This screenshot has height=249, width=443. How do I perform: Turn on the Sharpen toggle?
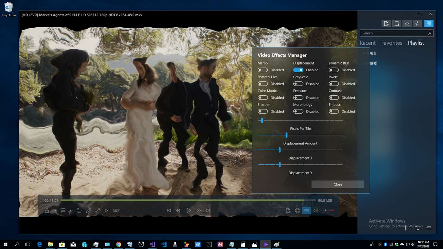[263, 112]
